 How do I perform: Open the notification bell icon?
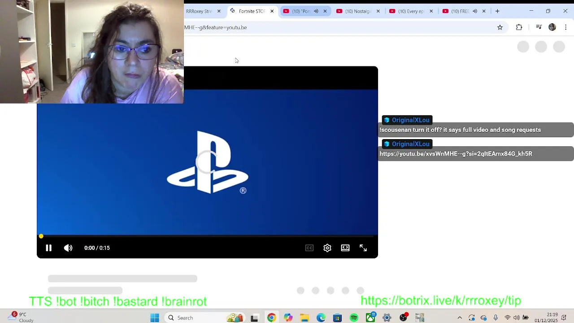coord(564,318)
